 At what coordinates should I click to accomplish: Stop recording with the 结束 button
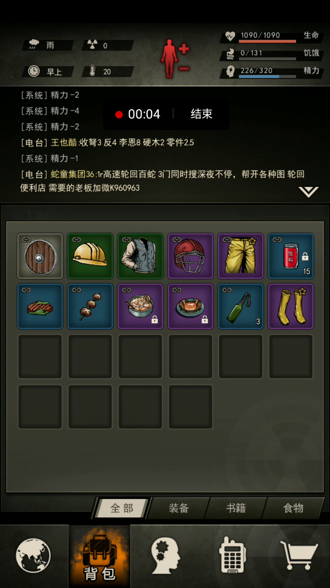202,114
